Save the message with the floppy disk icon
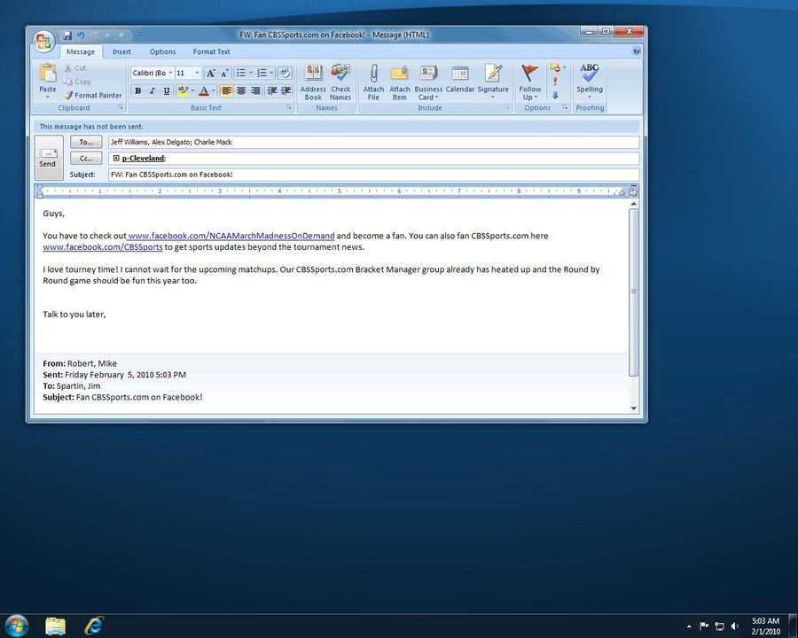The image size is (798, 638). [67, 35]
